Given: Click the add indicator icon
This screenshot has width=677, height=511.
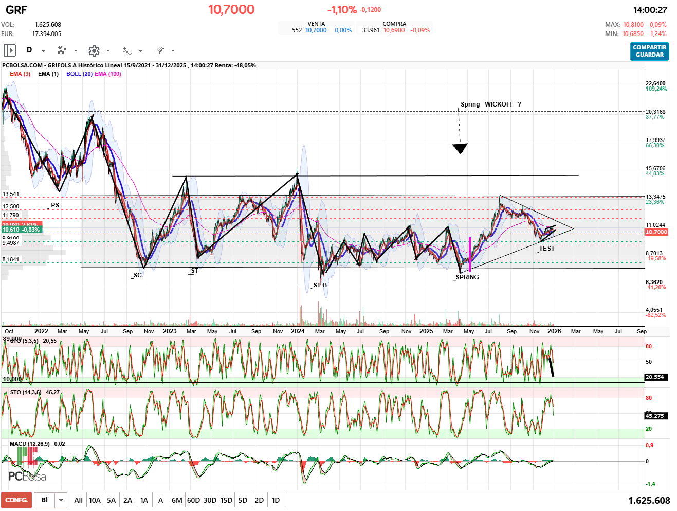Looking at the screenshot, I should coord(127,50).
